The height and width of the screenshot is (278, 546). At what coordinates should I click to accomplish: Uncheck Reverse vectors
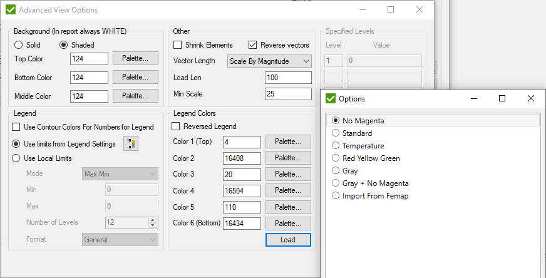(253, 45)
